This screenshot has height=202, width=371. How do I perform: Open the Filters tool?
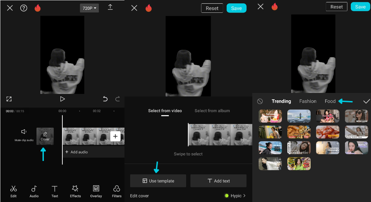(x=117, y=192)
